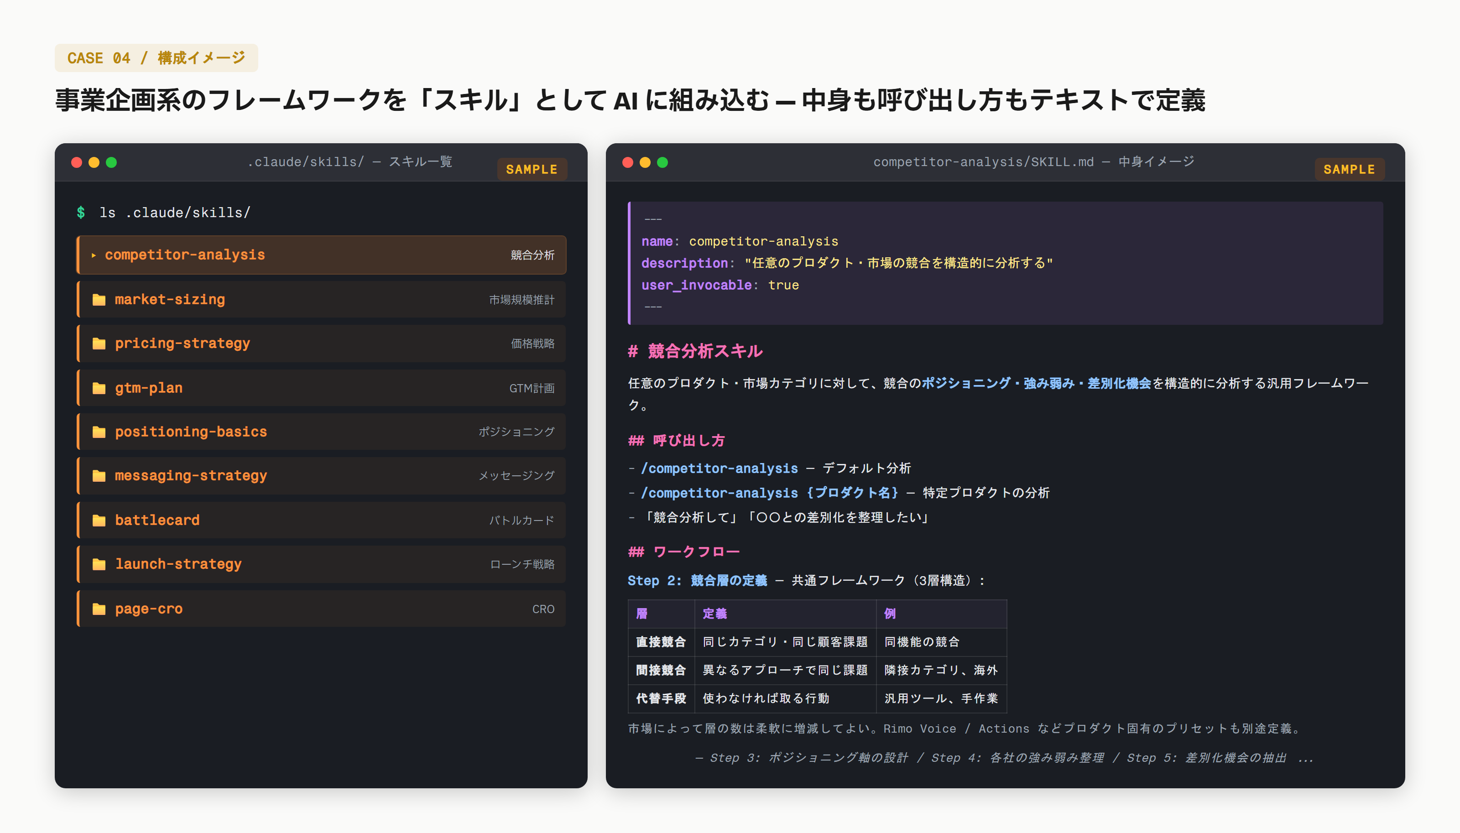Click the CASE 04 / 構成イメージ tag
Screen dimensions: 1460x833
(x=156, y=58)
